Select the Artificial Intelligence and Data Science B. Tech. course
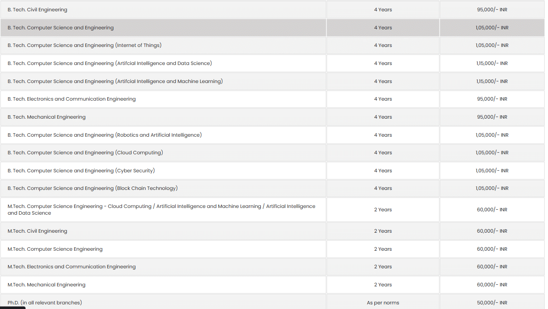 click(x=109, y=63)
